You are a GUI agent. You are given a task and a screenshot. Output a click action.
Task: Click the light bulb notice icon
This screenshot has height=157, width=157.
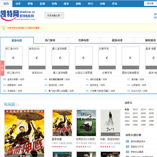point(3,27)
